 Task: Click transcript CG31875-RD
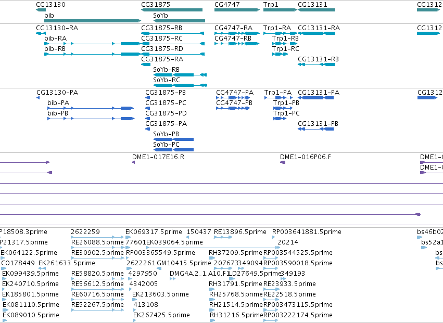tap(162, 49)
